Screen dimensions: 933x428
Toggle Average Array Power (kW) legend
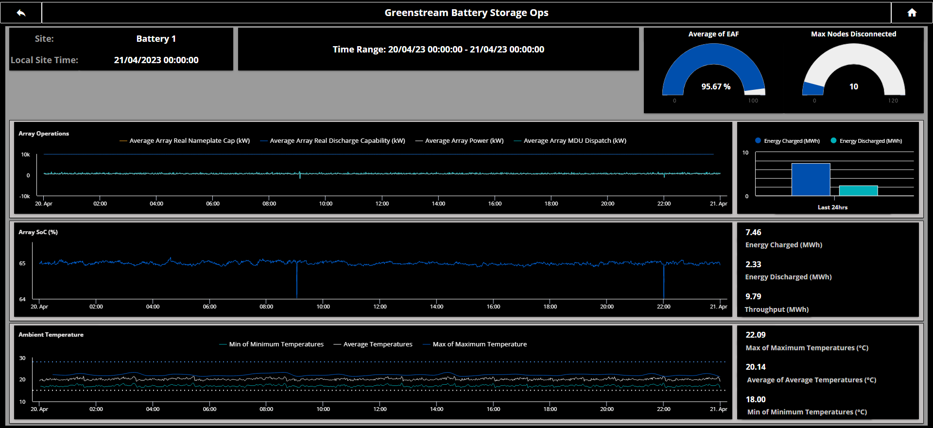pos(459,141)
